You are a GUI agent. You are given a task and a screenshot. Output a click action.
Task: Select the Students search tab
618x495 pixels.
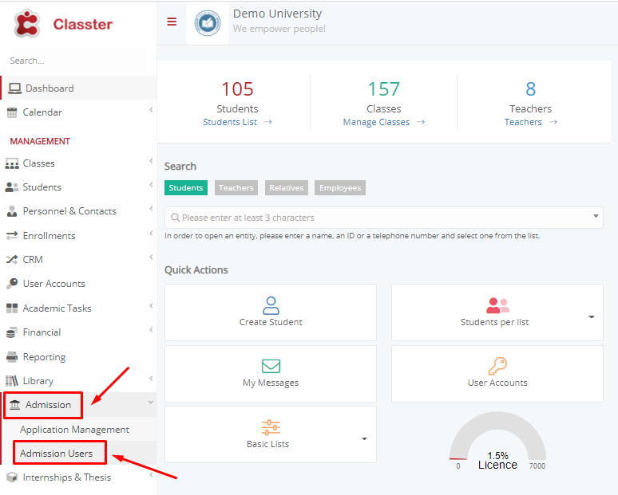185,187
